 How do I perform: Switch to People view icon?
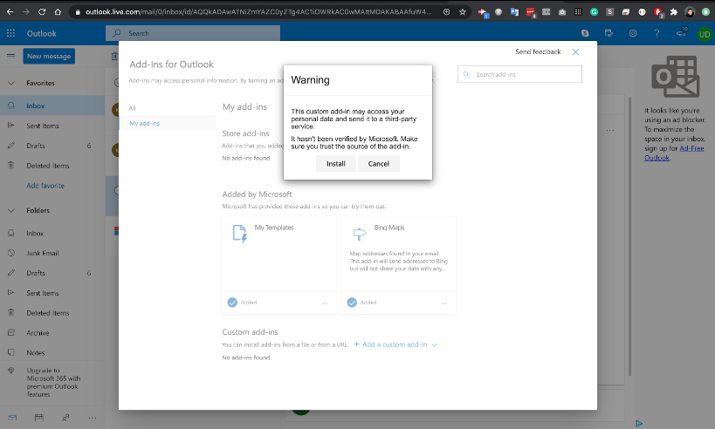click(65, 418)
